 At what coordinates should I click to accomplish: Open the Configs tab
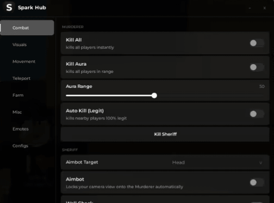click(20, 146)
